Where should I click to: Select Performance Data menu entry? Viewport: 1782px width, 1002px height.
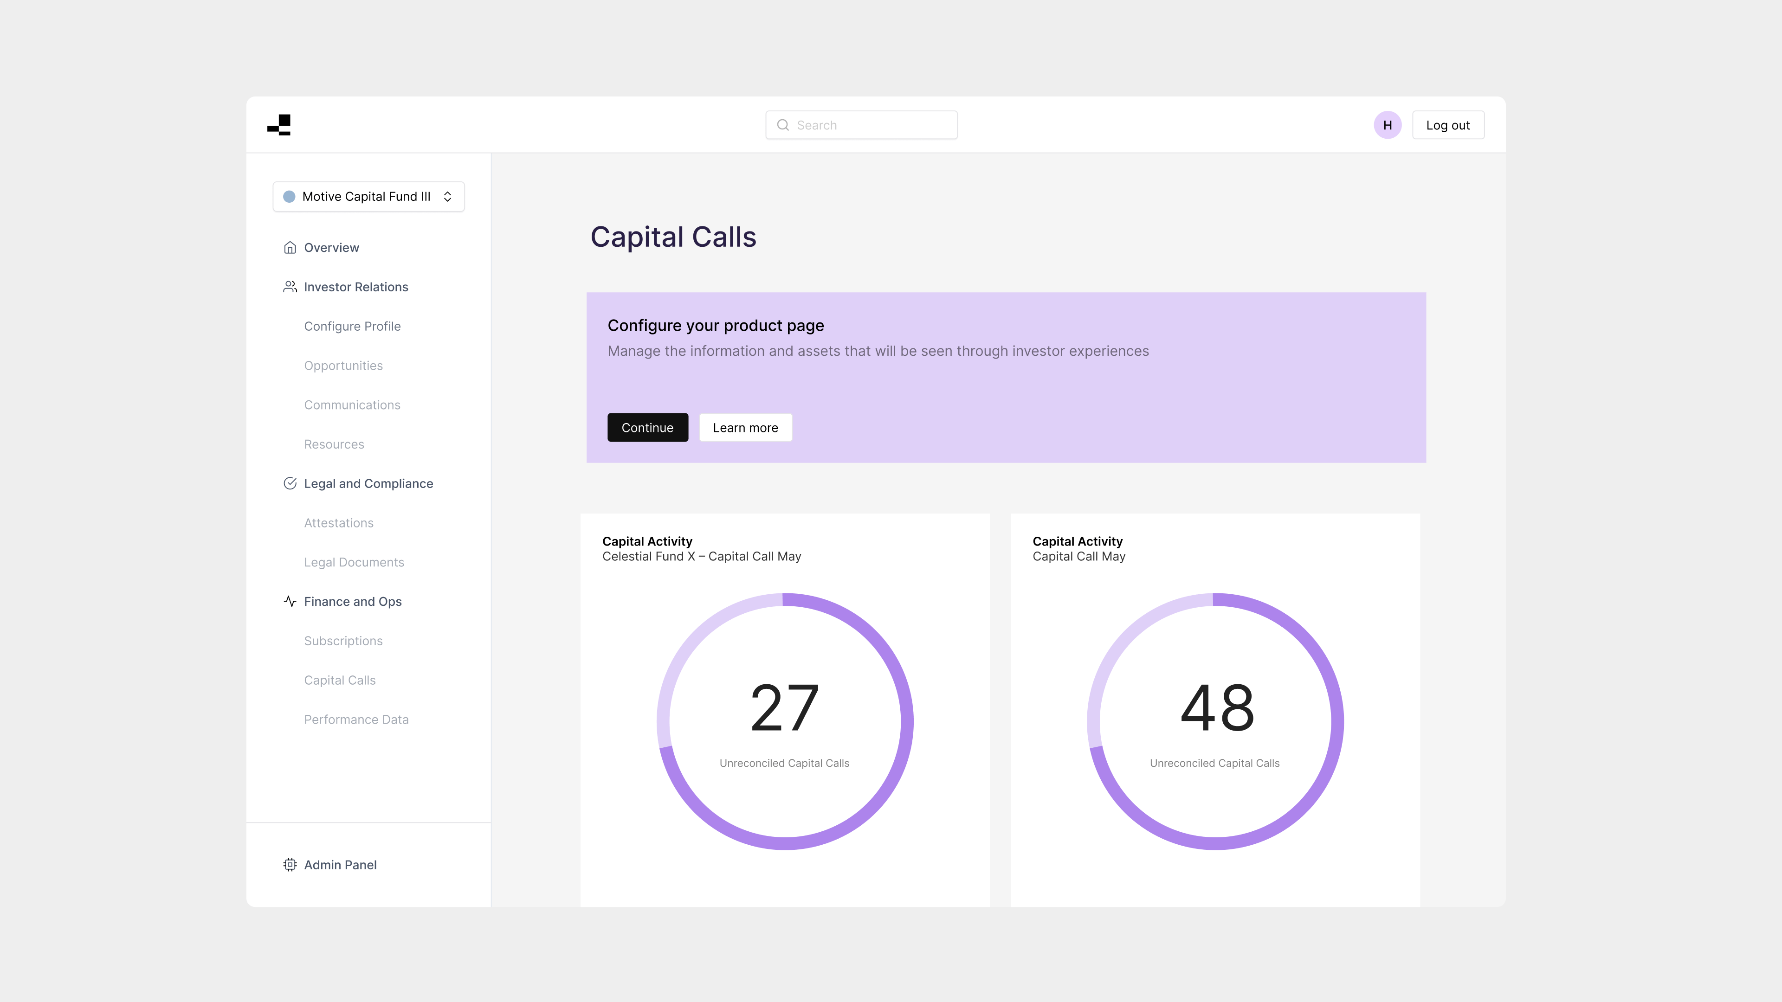(356, 720)
